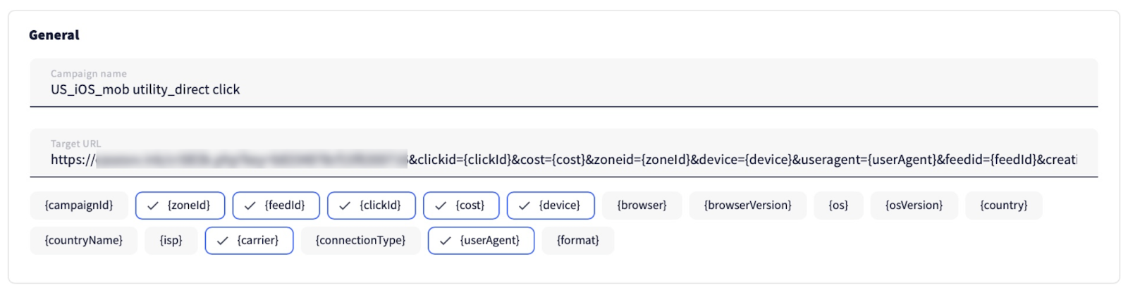1128x290 pixels.
Task: Insert the {country} macro chip
Action: 1003,206
